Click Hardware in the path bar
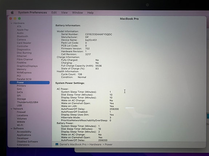The width and height of the screenshot is (209, 156). pyautogui.click(x=95, y=144)
